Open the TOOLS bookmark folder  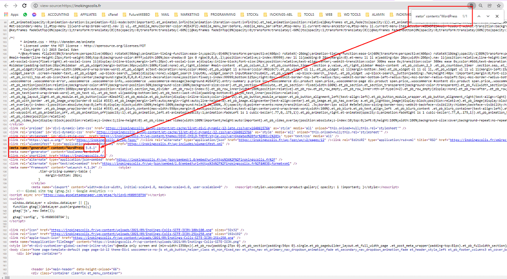tap(306, 15)
